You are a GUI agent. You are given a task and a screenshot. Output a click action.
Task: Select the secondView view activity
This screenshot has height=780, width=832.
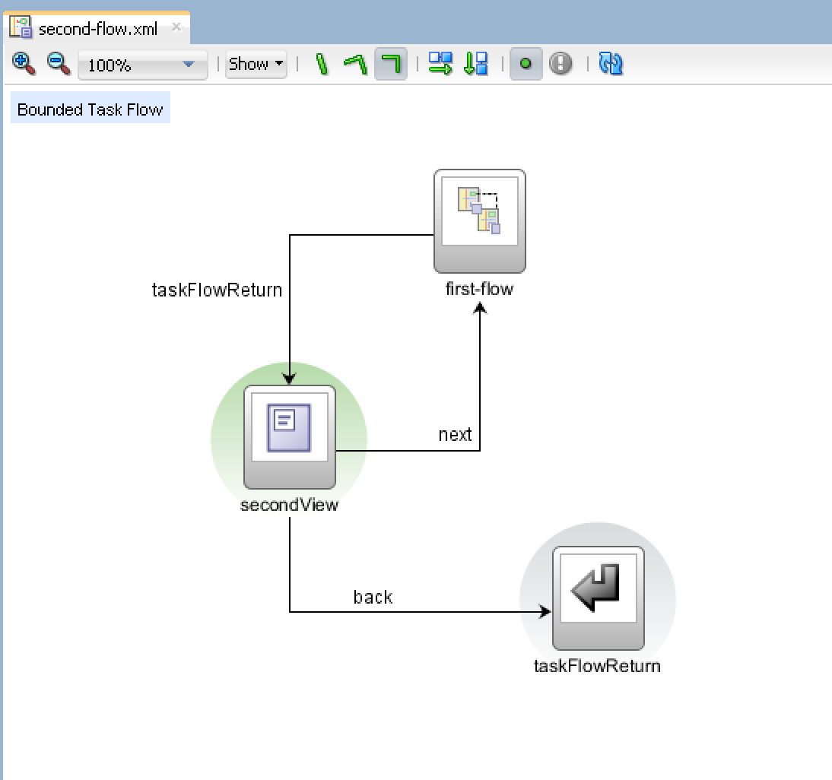[x=289, y=437]
